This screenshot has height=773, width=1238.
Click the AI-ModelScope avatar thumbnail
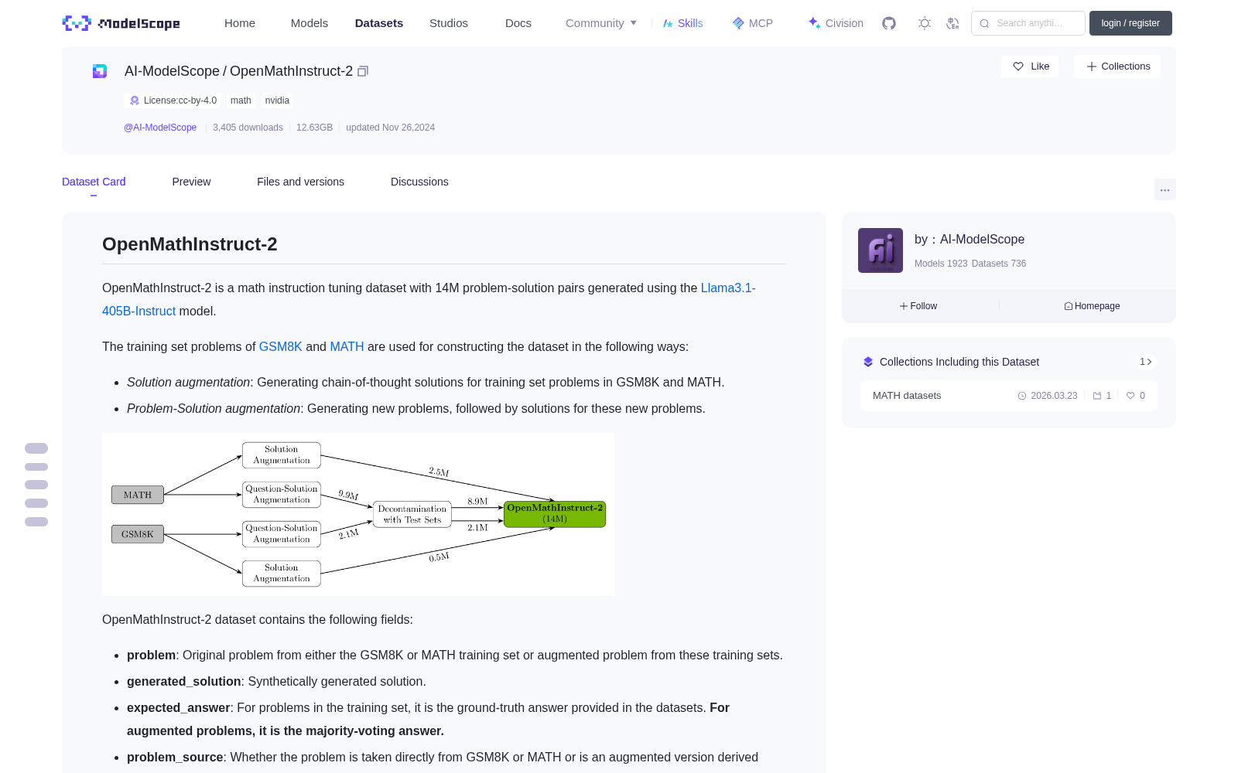point(881,250)
